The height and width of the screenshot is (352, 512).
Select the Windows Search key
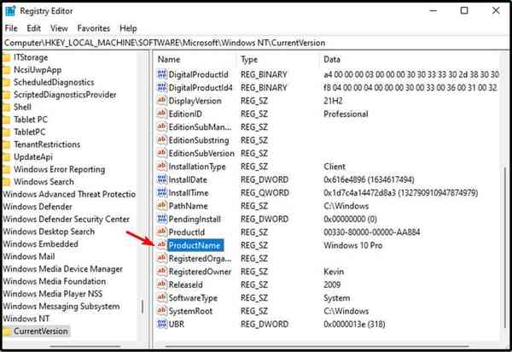(x=44, y=182)
